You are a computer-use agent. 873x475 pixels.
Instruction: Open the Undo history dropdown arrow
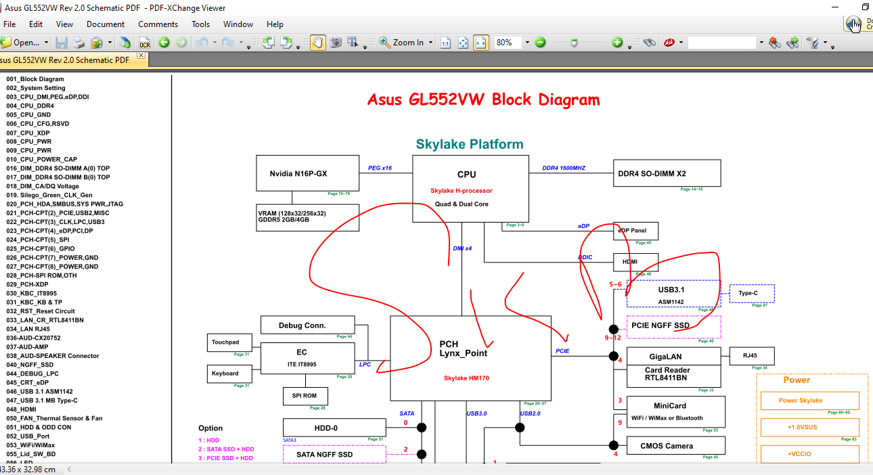pos(214,43)
